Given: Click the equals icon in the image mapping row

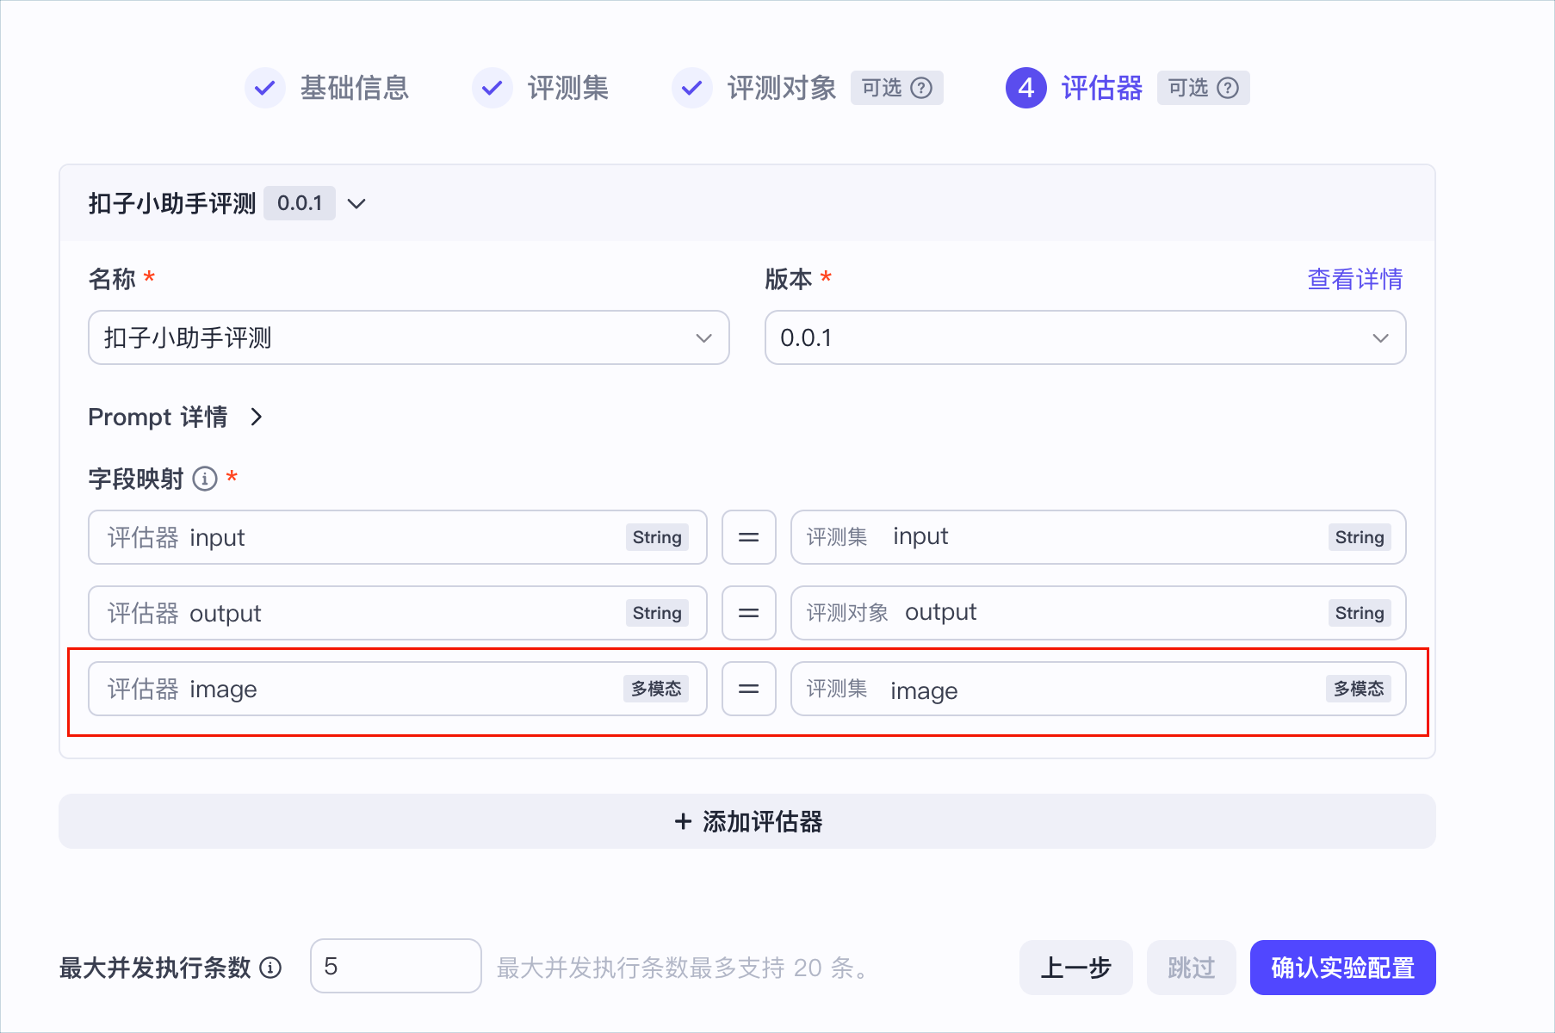Looking at the screenshot, I should pyautogui.click(x=749, y=689).
